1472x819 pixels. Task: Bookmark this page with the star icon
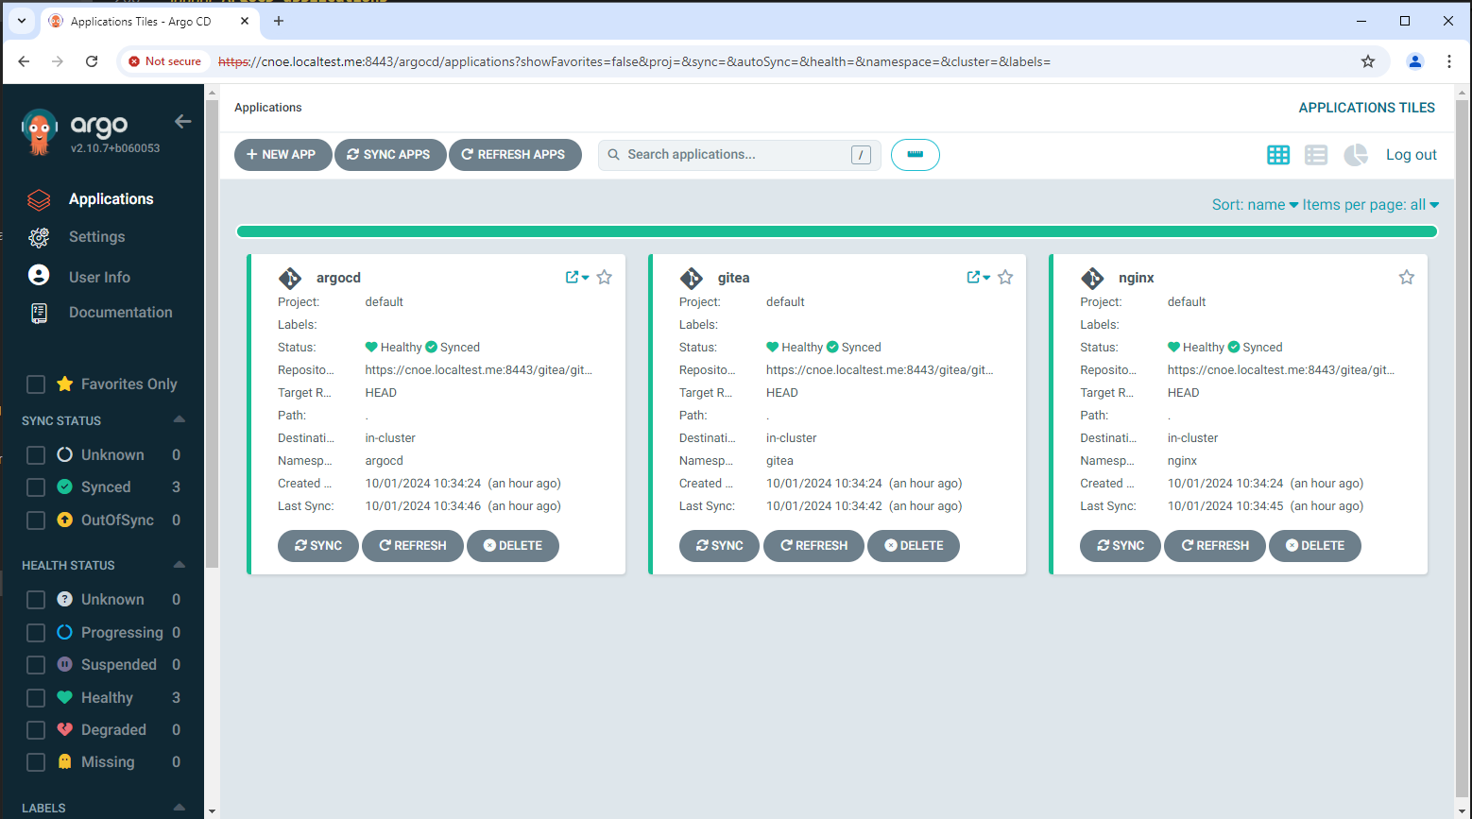tap(1367, 61)
